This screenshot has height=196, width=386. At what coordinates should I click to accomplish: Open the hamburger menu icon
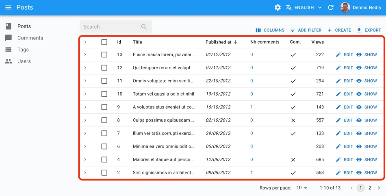pyautogui.click(x=9, y=7)
